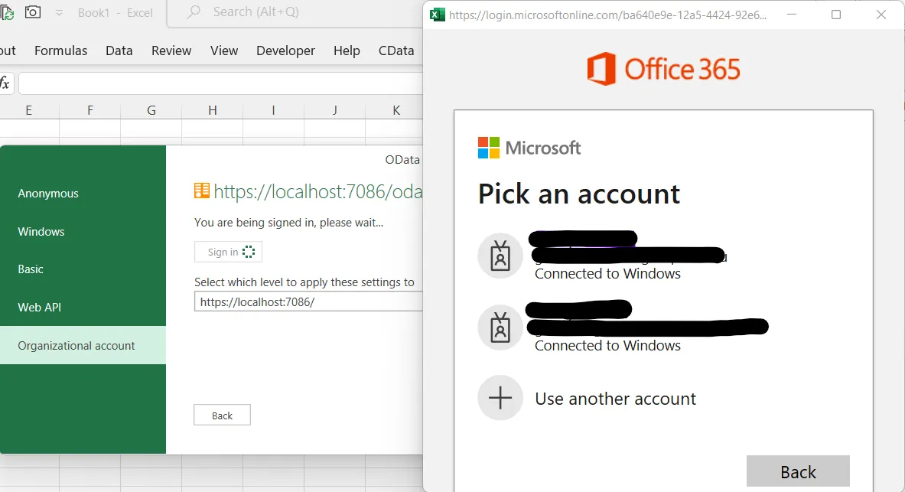Open the Quick Access Toolbar customize arrow
The height and width of the screenshot is (492, 905).
click(x=59, y=13)
